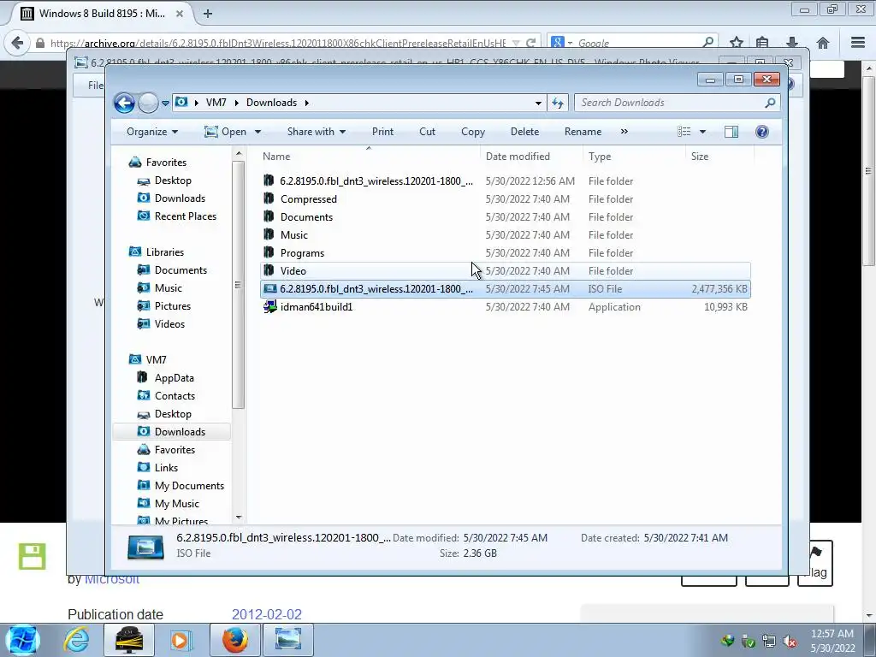Open the Share with dropdown
This screenshot has width=876, height=657.
(317, 132)
